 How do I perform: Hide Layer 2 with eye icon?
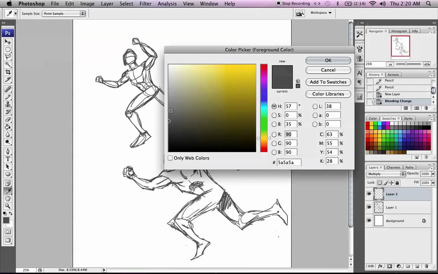tap(369, 194)
